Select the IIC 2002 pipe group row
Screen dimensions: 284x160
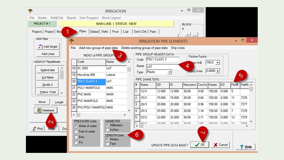tap(99, 68)
